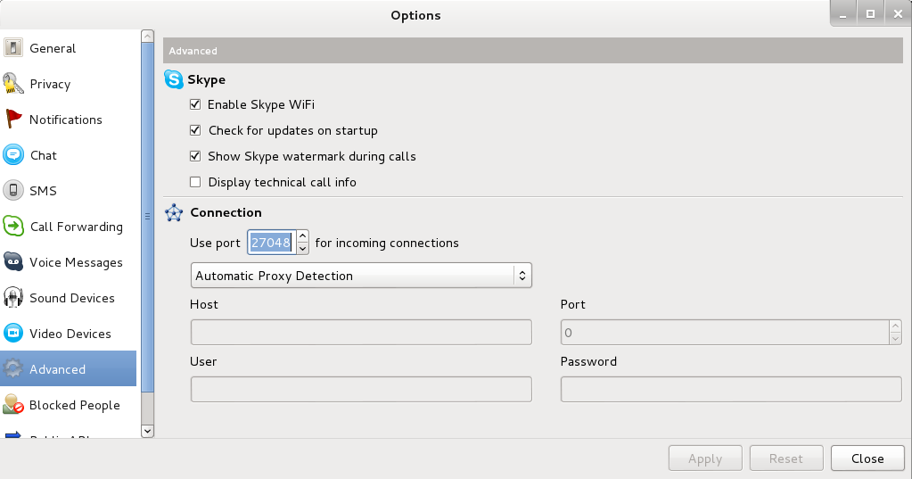Click the Skype logo icon
Screen dimensions: 912x479
click(x=173, y=79)
